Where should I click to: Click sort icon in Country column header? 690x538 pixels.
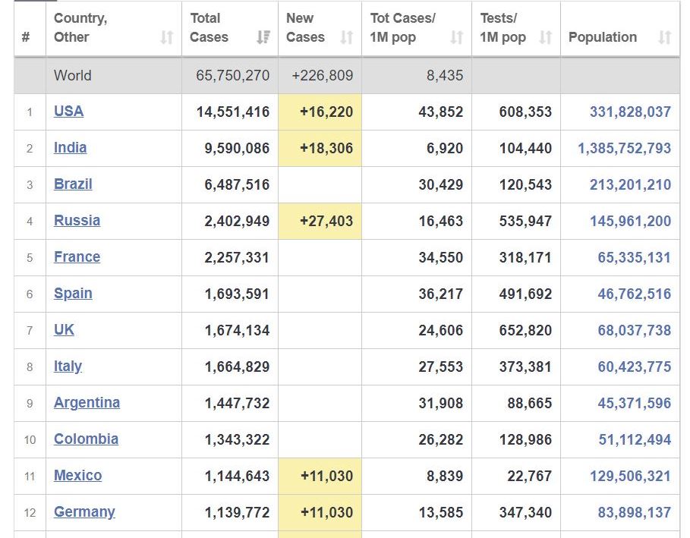pos(167,37)
